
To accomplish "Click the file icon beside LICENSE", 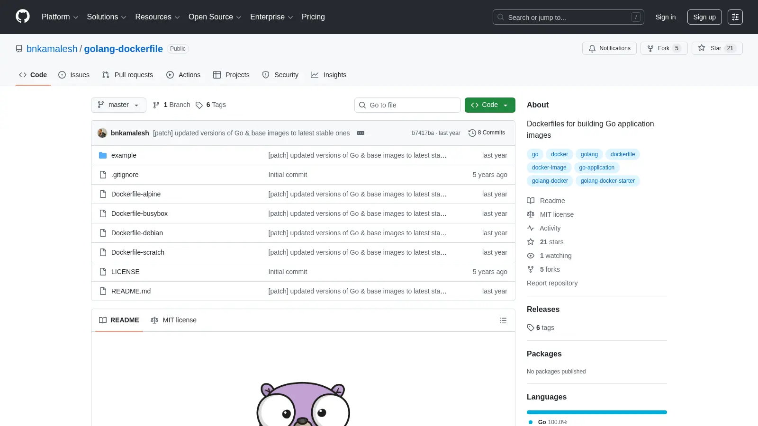I will pos(103,272).
